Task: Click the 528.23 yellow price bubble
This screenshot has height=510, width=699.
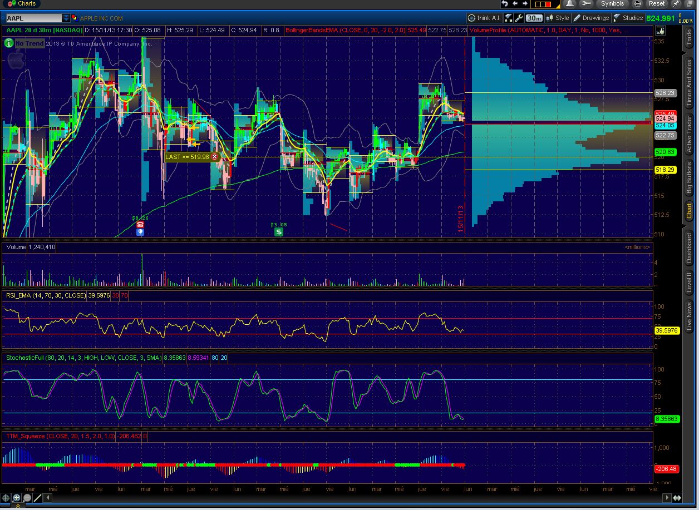Action: point(665,93)
